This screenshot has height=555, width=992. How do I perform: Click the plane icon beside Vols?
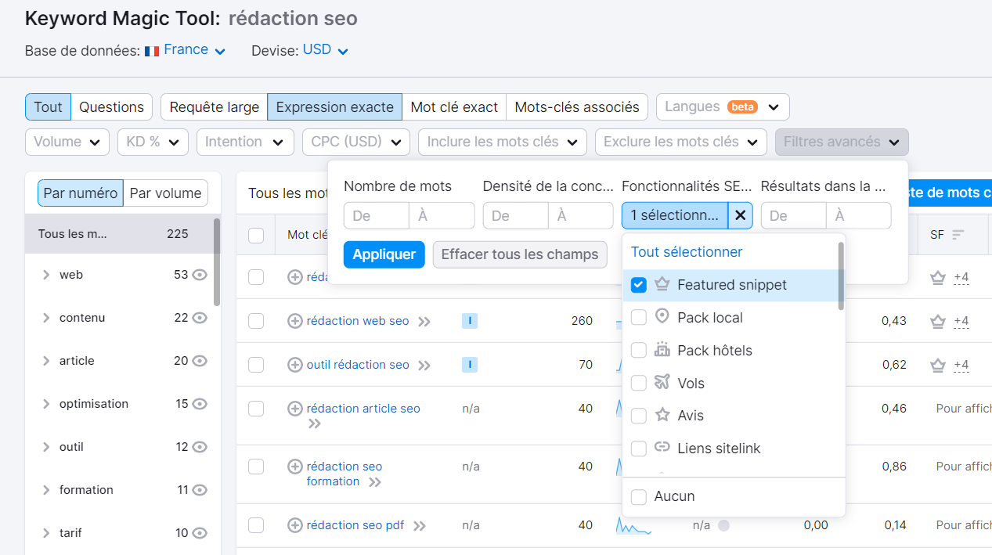662,383
